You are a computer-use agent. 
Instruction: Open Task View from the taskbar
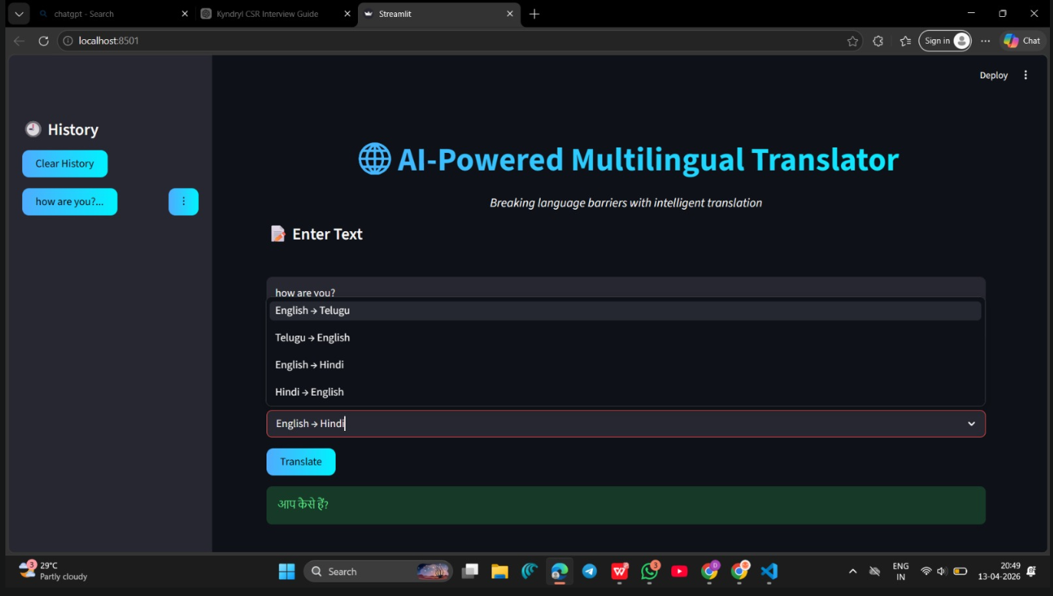tap(470, 571)
